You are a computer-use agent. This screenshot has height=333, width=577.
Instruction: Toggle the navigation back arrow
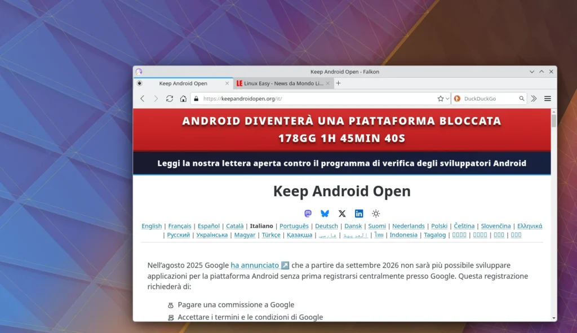(x=142, y=98)
